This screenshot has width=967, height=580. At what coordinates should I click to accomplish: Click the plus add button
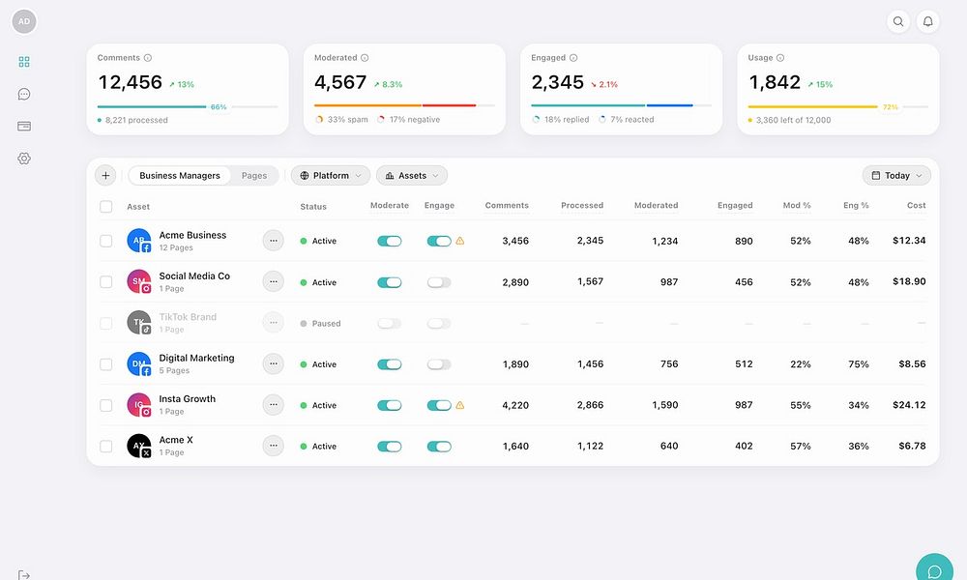pos(105,176)
